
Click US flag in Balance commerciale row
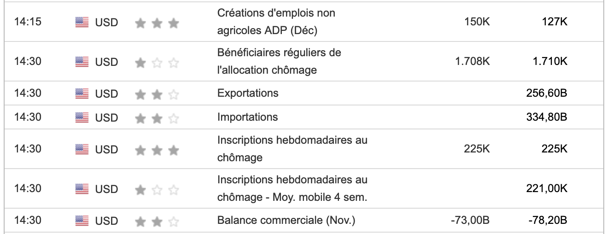click(82, 221)
